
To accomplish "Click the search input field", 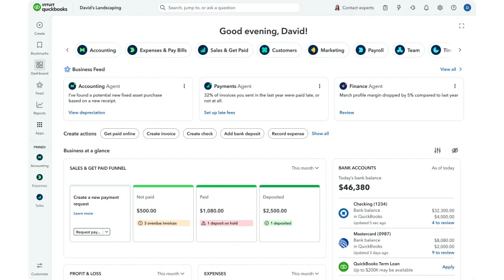I will [x=228, y=8].
